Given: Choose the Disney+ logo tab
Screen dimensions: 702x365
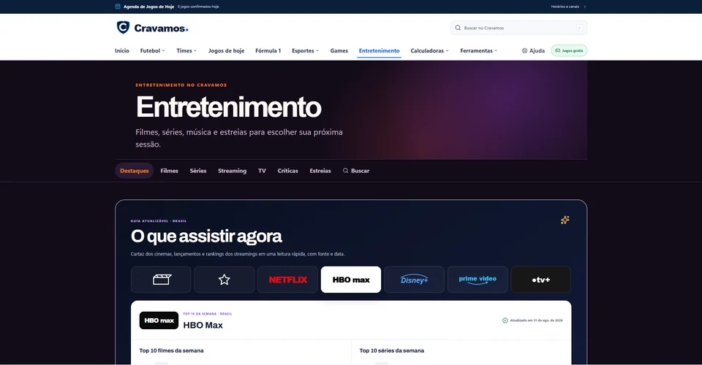Looking at the screenshot, I should [x=414, y=280].
